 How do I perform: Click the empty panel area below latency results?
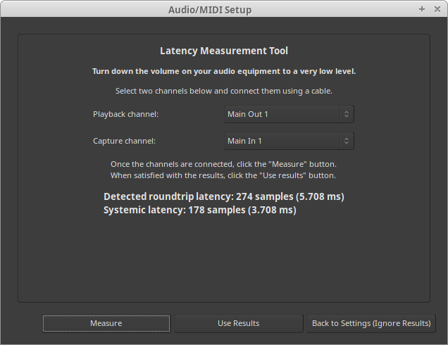[224, 261]
